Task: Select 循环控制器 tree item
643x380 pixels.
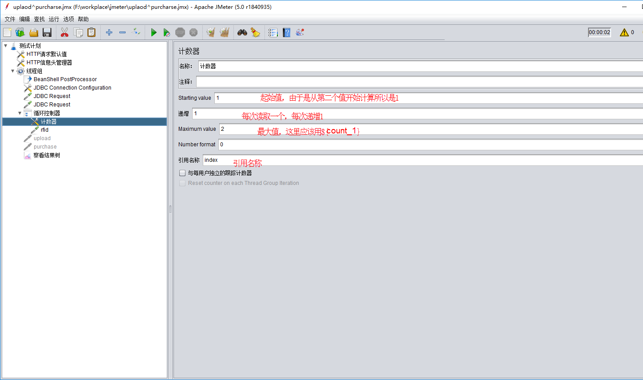Action: pyautogui.click(x=47, y=113)
